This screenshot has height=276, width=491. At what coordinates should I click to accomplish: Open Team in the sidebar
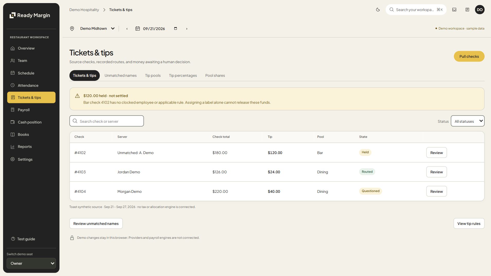31,61
